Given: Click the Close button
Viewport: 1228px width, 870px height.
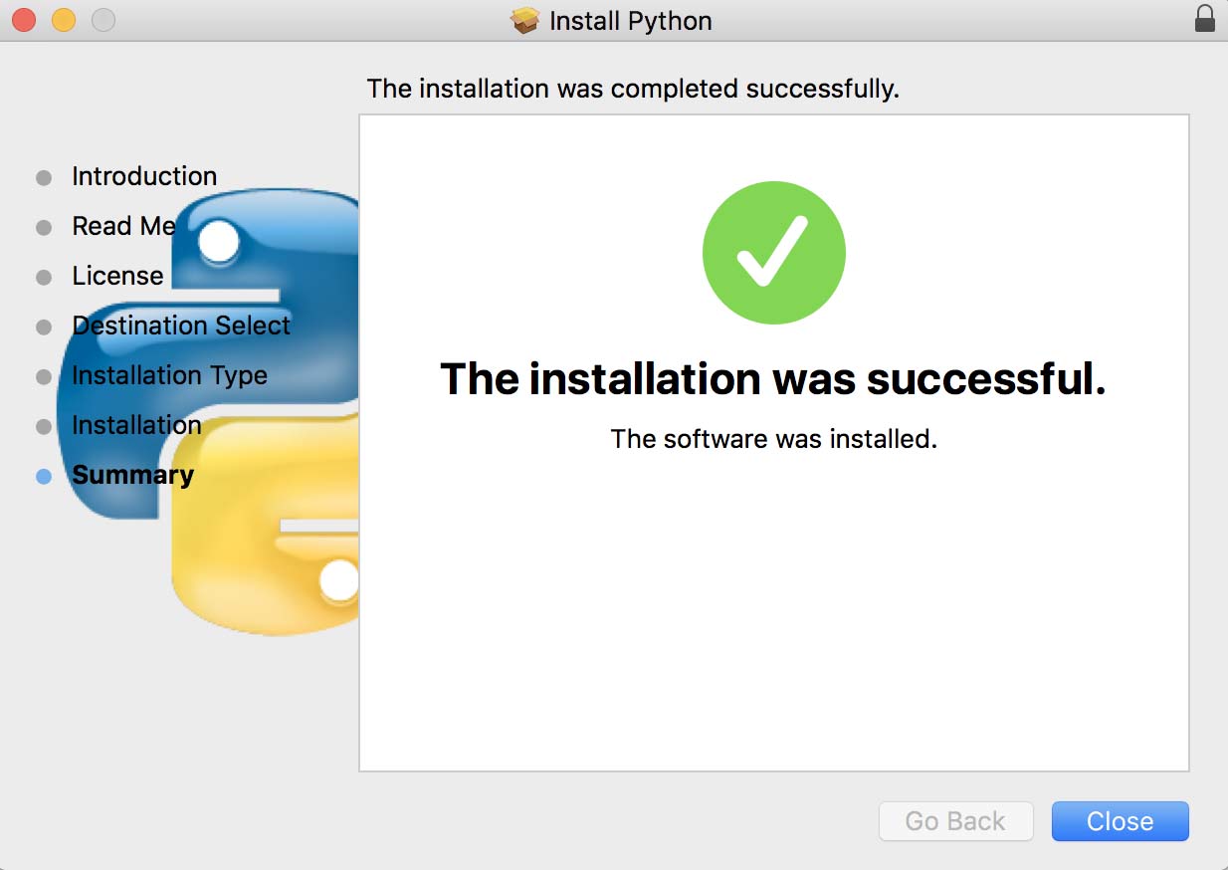Looking at the screenshot, I should coord(1120,821).
